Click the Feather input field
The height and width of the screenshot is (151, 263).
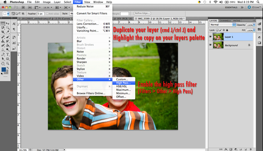pos(41,14)
